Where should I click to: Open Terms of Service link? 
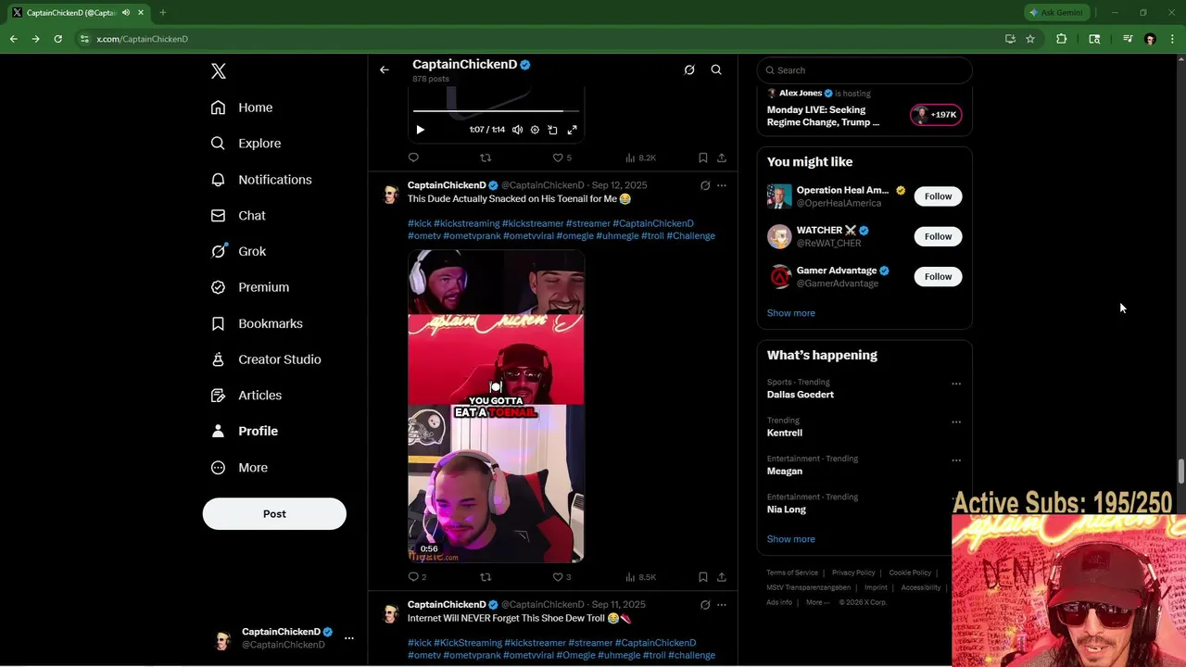792,573
